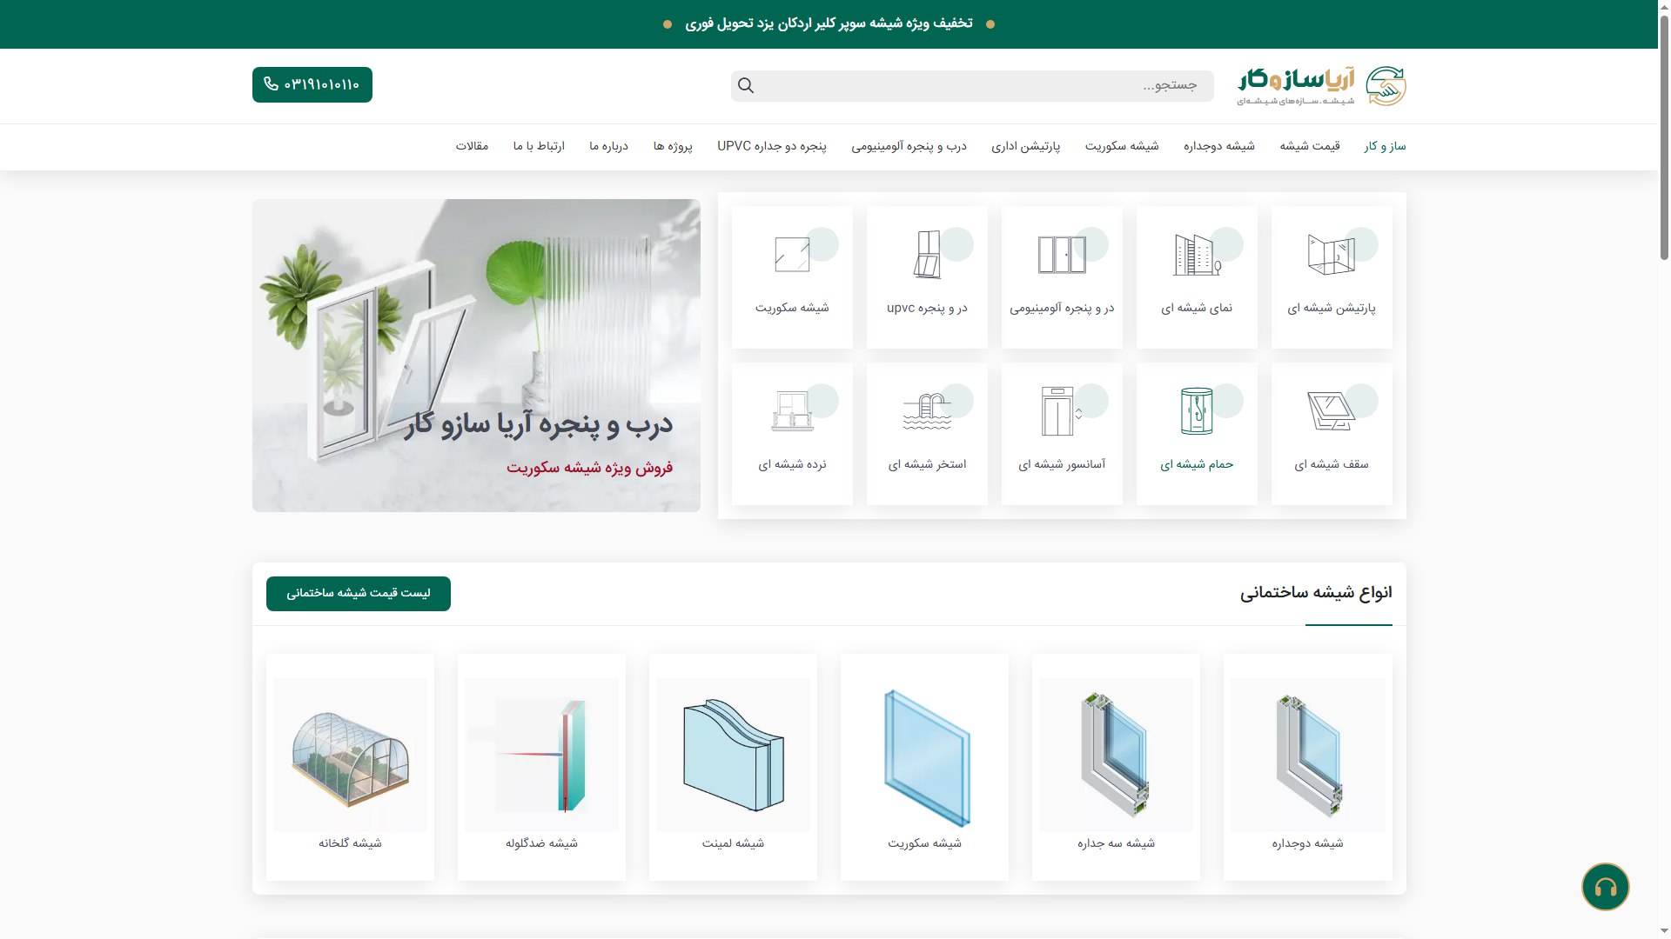Click the top announcement about سوپر کلیر discount
Screen dimensions: 1671x939
coord(829,23)
